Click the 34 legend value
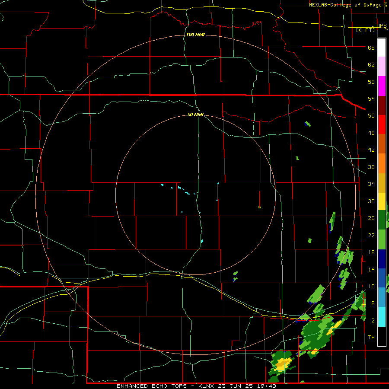 pos(371,184)
